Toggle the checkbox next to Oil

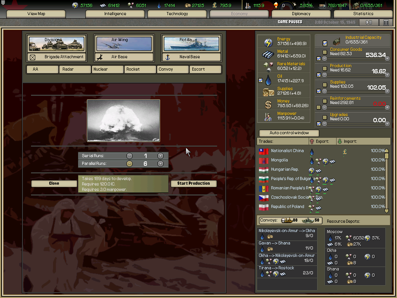tap(261, 80)
